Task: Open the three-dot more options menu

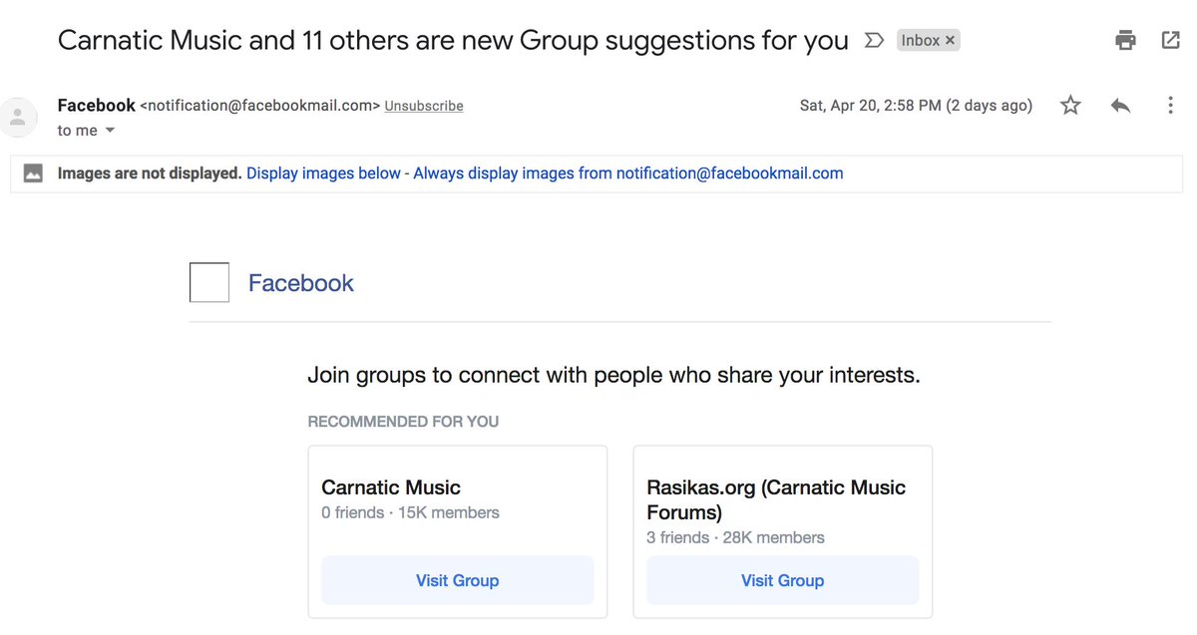Action: pos(1170,106)
